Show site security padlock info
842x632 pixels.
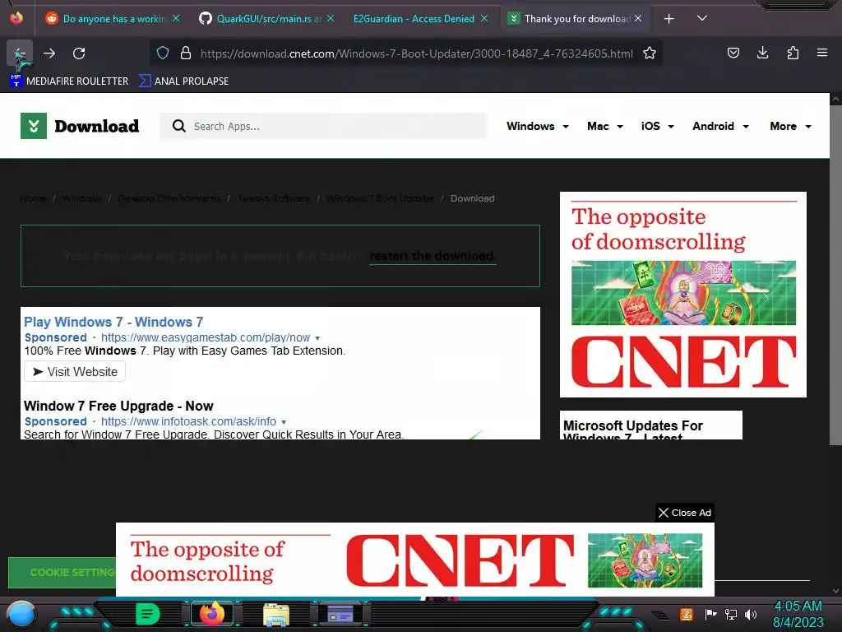pyautogui.click(x=186, y=53)
